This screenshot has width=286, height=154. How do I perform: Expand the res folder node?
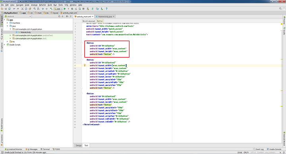pyautogui.click(x=8, y=42)
